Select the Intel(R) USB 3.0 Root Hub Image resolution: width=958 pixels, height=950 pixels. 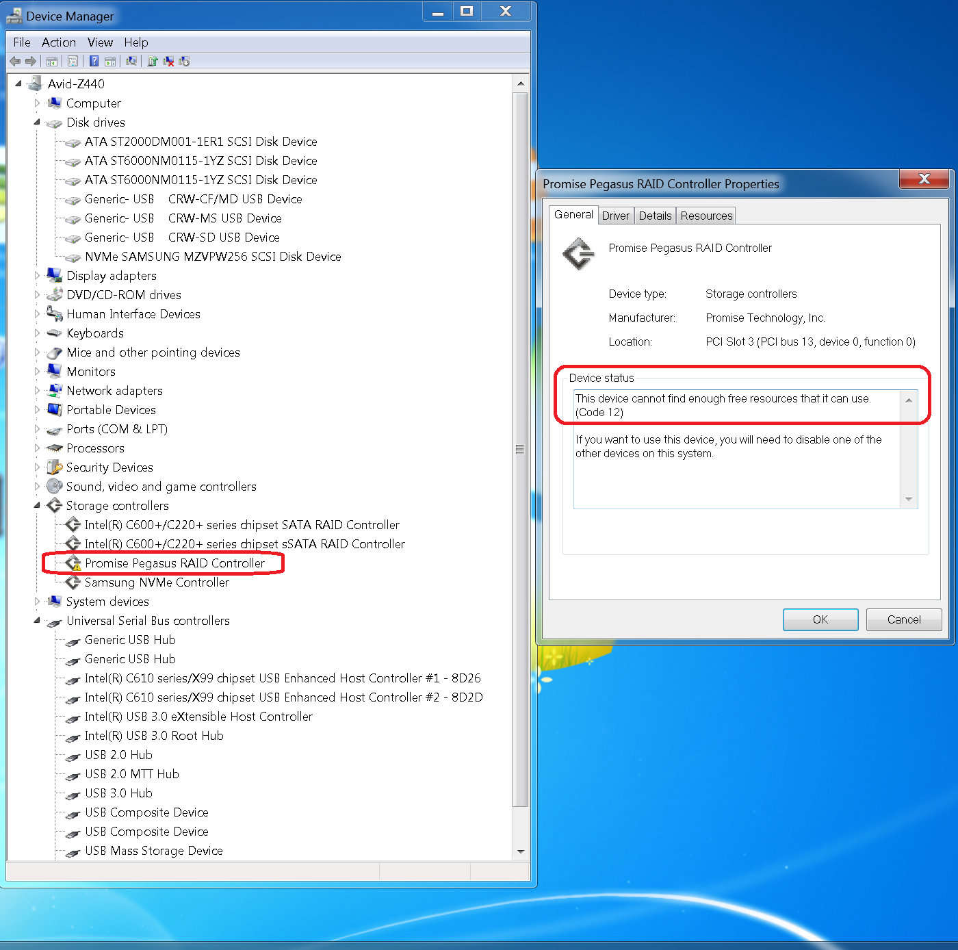point(154,736)
